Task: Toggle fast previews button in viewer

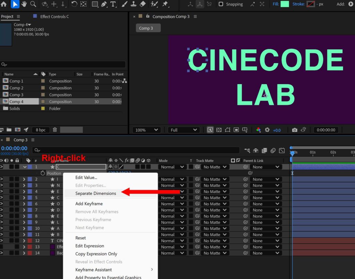Action: pos(210,130)
